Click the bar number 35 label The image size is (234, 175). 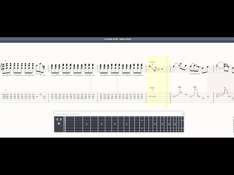point(97,66)
